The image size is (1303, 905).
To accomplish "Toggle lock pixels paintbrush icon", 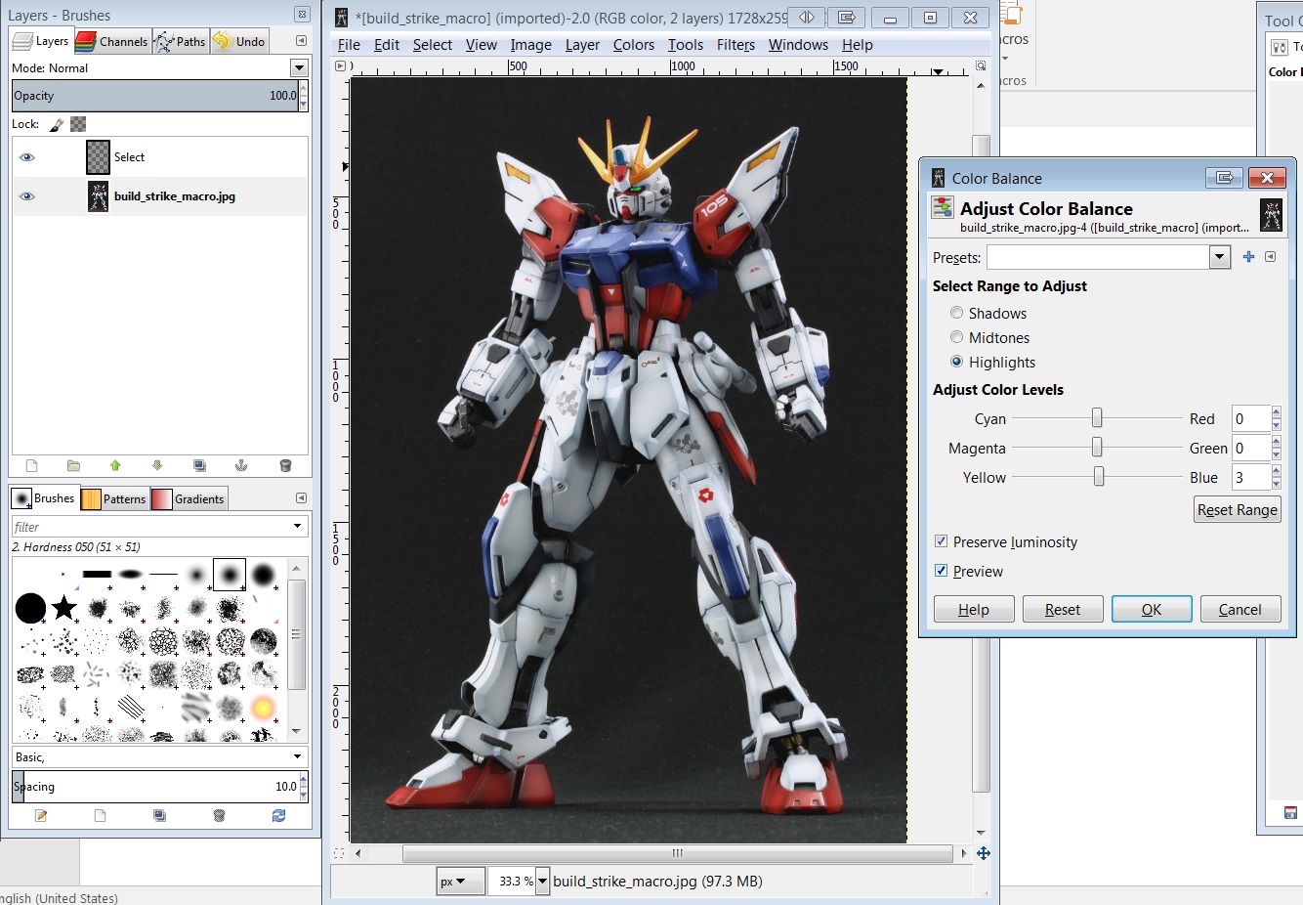I will [x=57, y=124].
